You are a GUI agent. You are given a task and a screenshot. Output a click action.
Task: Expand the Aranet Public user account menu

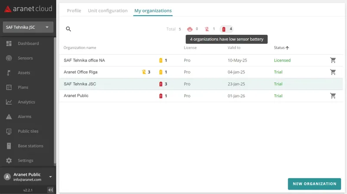click(x=50, y=177)
